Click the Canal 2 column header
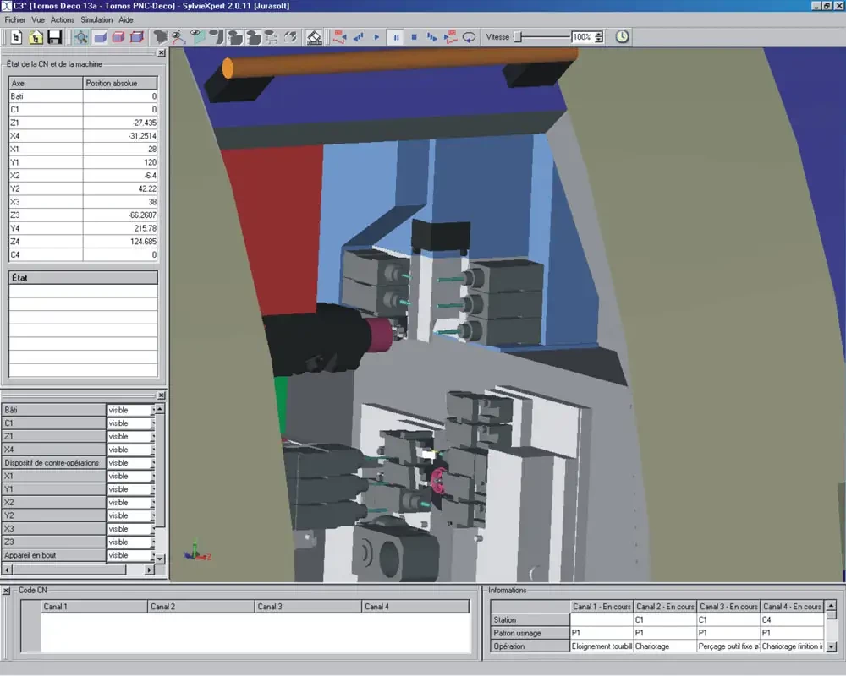Image resolution: width=846 pixels, height=676 pixels. (201, 607)
